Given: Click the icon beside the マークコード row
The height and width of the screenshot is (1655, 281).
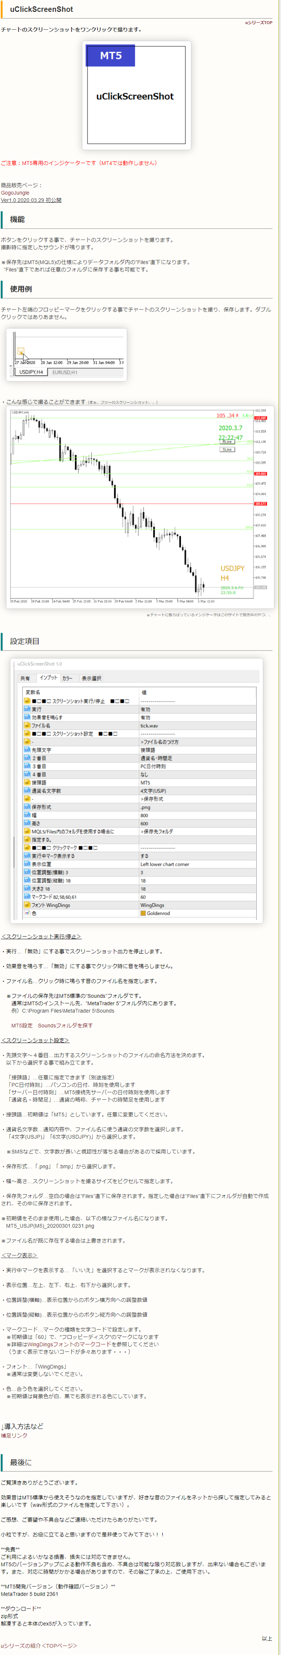Looking at the screenshot, I should click(28, 897).
